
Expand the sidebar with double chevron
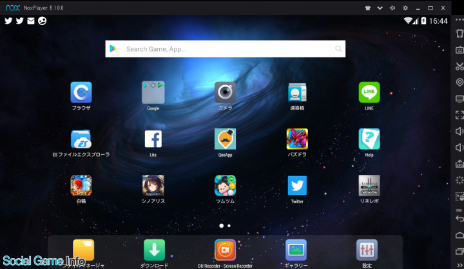click(x=460, y=265)
